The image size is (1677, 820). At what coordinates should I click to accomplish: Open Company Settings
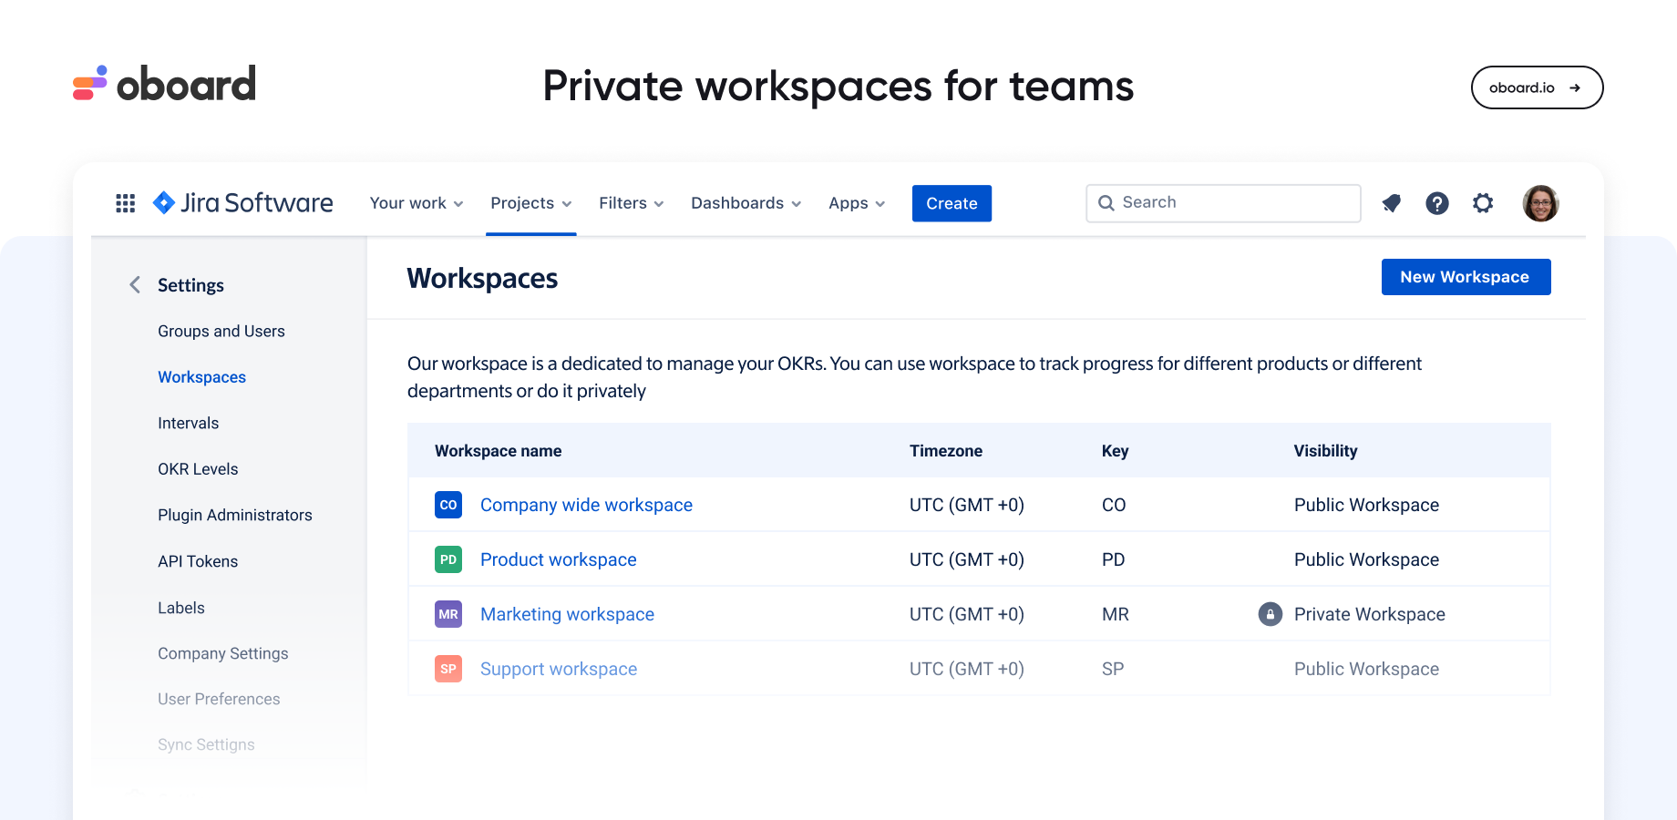point(222,654)
